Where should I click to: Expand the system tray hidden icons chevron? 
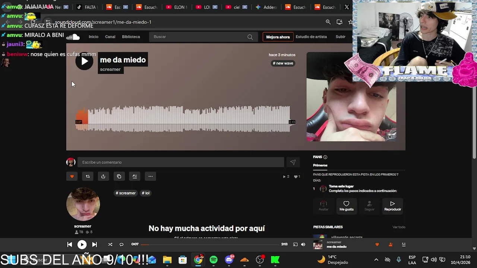[376, 260]
